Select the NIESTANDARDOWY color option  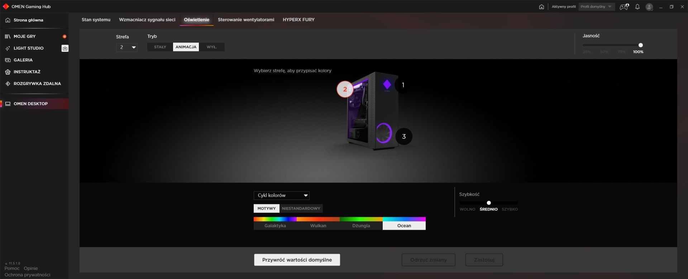[301, 209]
